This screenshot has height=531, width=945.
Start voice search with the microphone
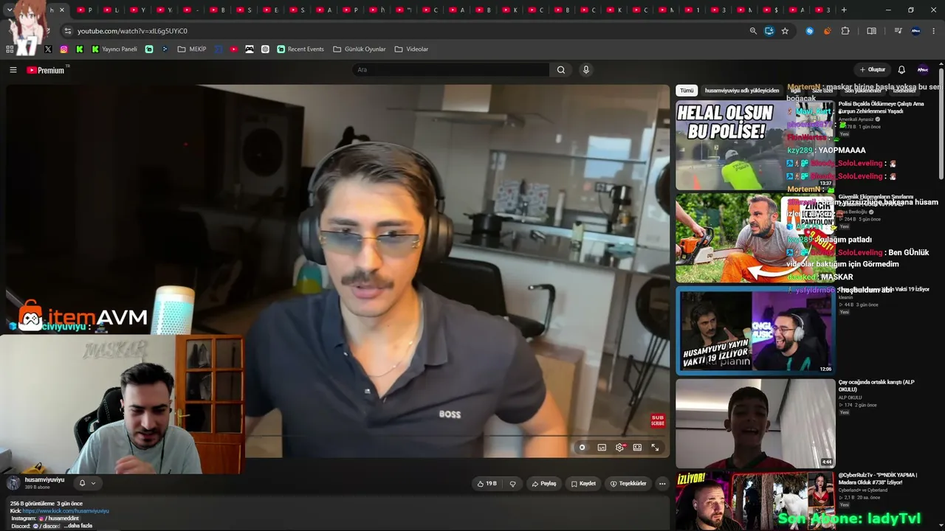pos(586,70)
